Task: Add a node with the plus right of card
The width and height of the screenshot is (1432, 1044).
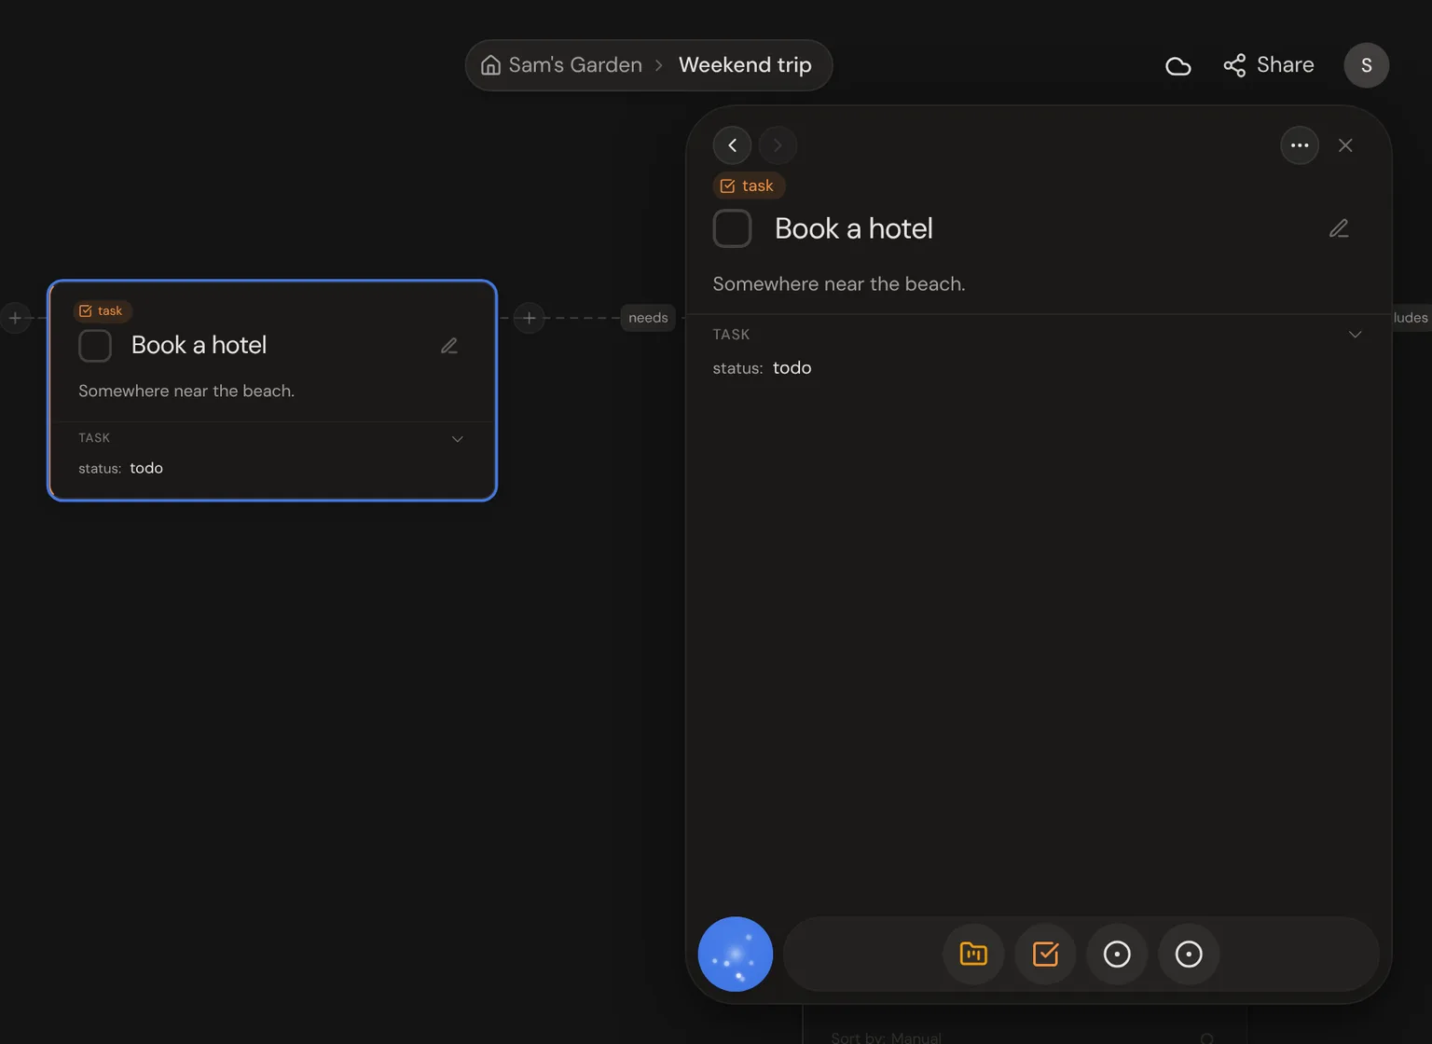Action: [x=529, y=318]
